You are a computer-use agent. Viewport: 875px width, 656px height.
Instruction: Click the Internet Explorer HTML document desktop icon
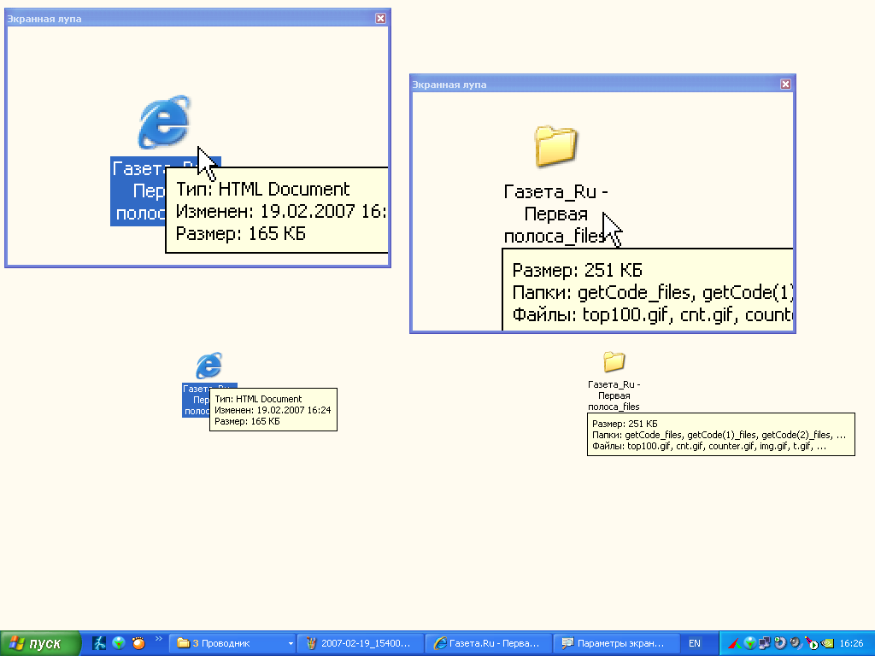coord(208,366)
